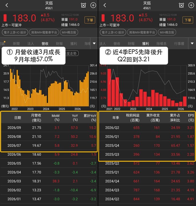The height and width of the screenshot is (206, 196).
Task: Select the 2026/09 revenue row
Action: [49, 128]
